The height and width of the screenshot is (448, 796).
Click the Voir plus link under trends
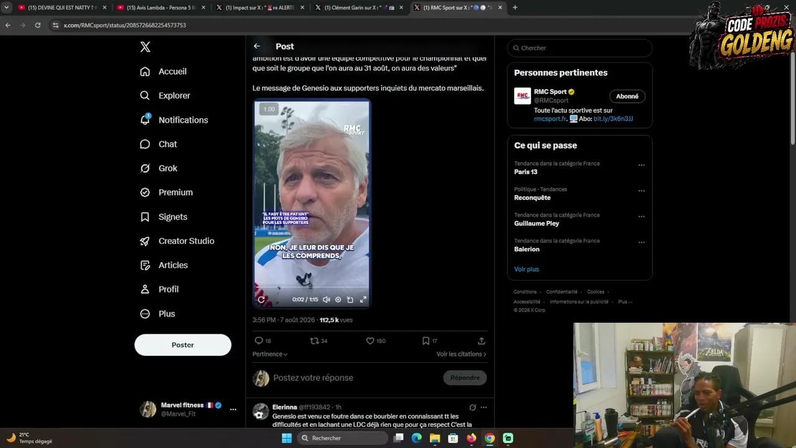(527, 269)
